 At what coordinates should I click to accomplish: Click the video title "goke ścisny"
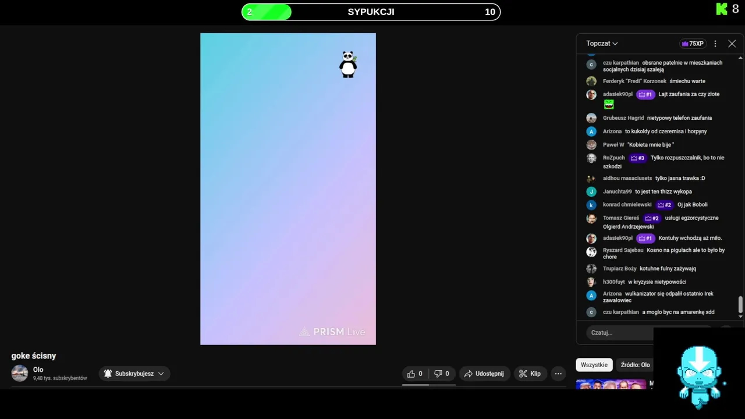point(34,356)
